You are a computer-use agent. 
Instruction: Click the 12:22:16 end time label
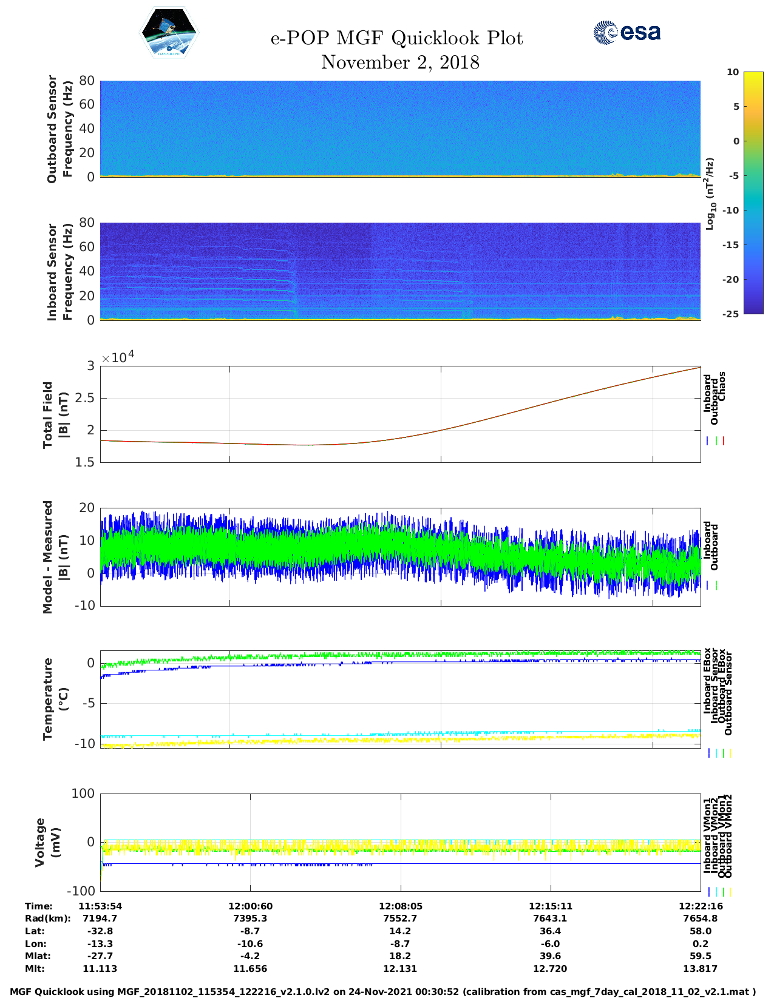700,906
